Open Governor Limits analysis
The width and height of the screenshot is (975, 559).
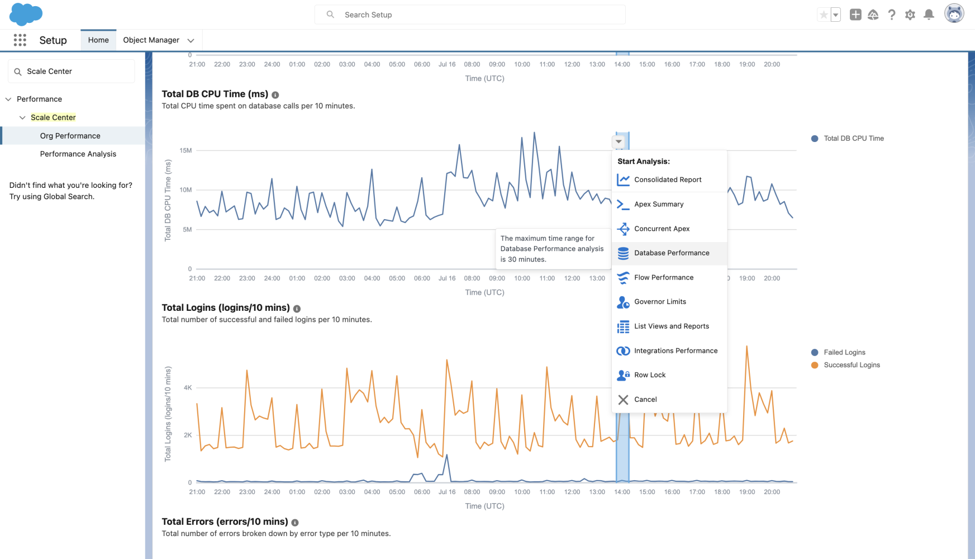(660, 302)
